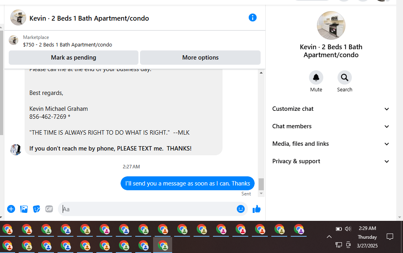Show hidden system tray icons arrow
403x253 pixels.
coord(329,237)
